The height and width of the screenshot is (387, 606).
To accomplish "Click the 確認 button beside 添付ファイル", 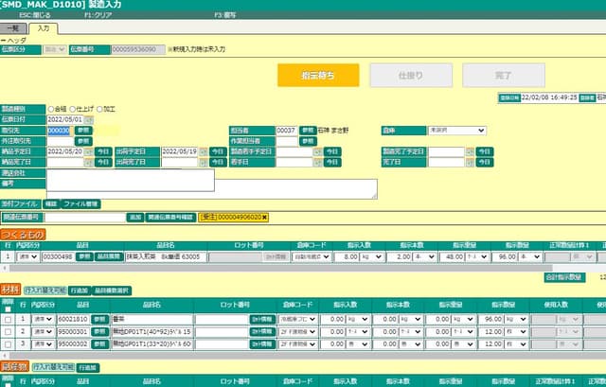I will pyautogui.click(x=51, y=204).
